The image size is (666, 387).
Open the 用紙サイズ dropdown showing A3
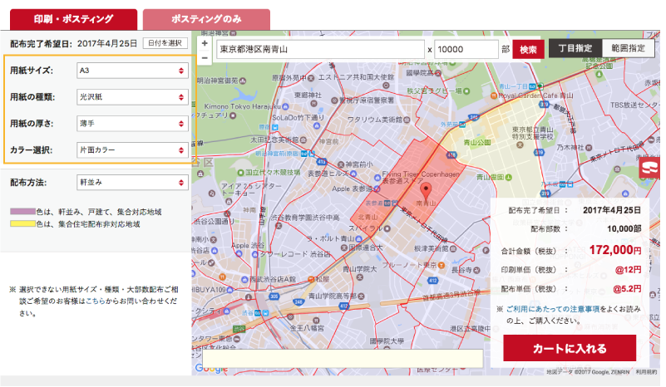pos(131,71)
